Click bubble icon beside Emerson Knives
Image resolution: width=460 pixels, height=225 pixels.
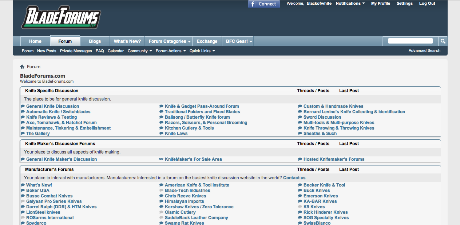click(300, 196)
